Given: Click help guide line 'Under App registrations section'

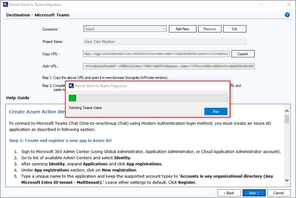Looking at the screenshot, I should [x=79, y=170].
